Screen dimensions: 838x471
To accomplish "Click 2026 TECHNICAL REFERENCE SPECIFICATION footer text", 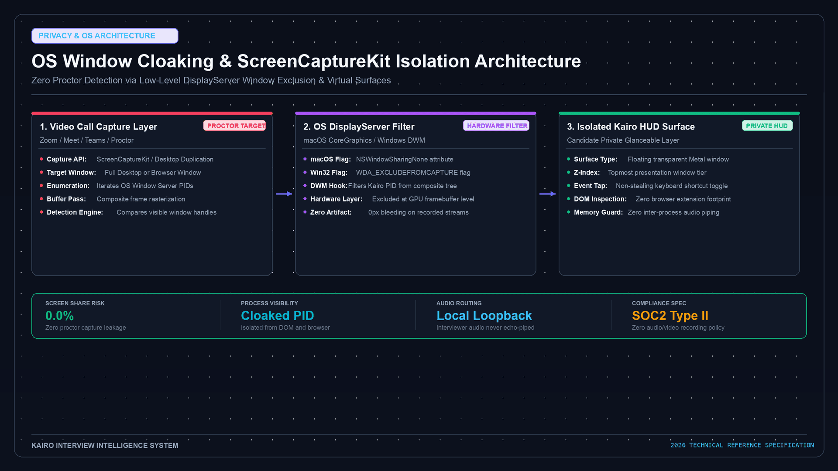I will coord(742,445).
